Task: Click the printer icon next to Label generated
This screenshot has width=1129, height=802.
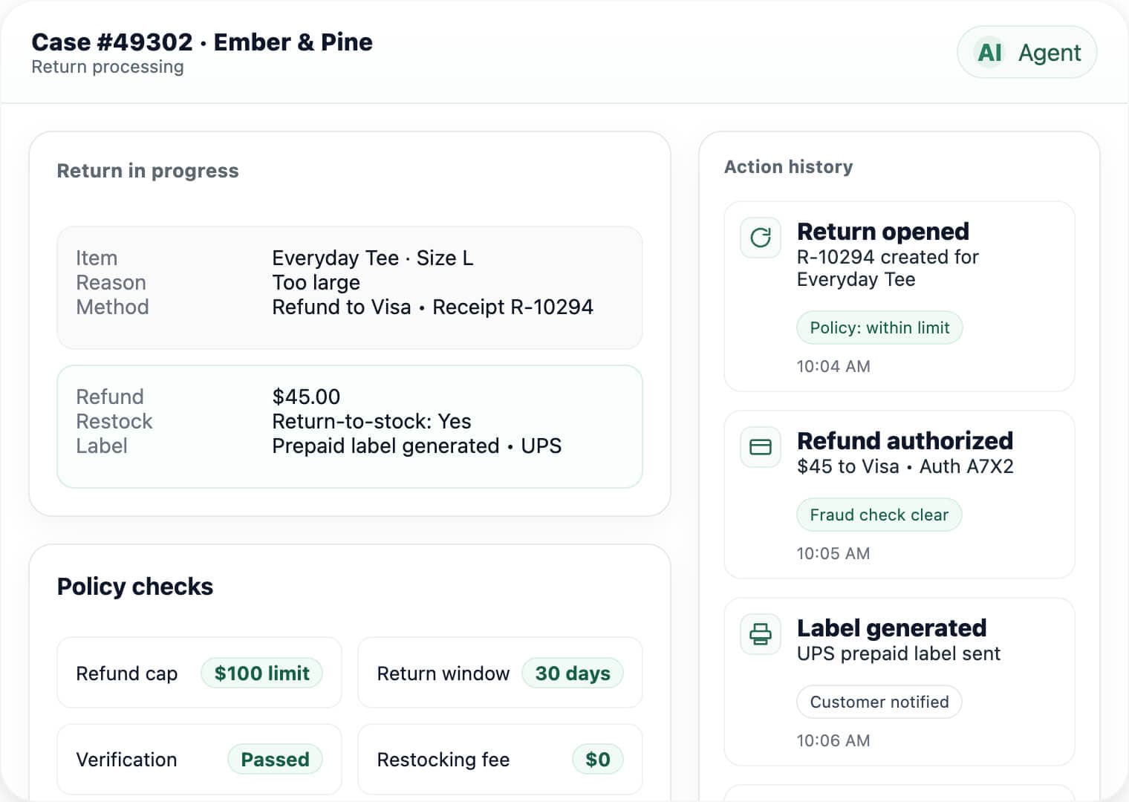Action: 760,635
